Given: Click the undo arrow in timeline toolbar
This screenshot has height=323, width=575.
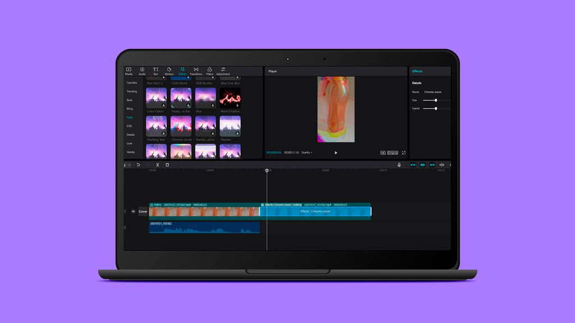Looking at the screenshot, I should (x=138, y=165).
